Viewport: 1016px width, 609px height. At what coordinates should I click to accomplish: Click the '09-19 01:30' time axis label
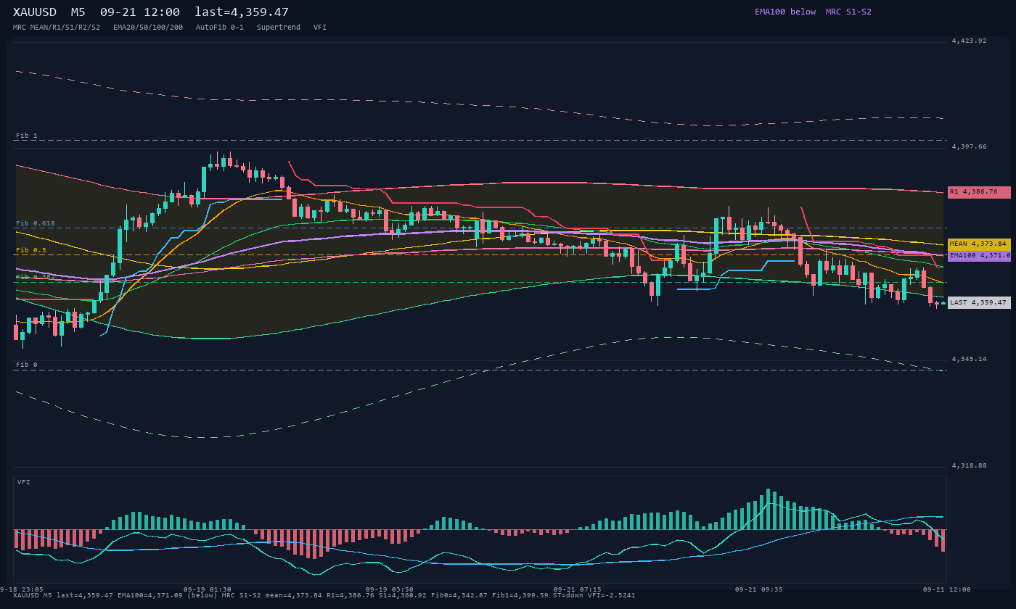(208, 589)
